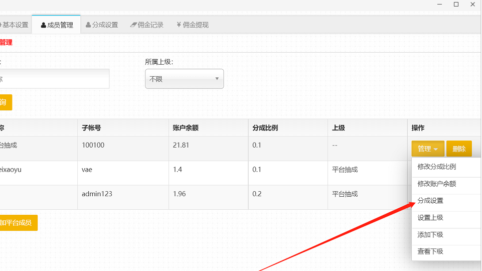Close the window with the X icon

[472, 5]
